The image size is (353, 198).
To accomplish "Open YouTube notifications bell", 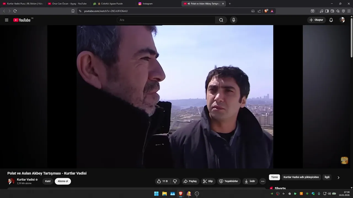I will pyautogui.click(x=331, y=20).
